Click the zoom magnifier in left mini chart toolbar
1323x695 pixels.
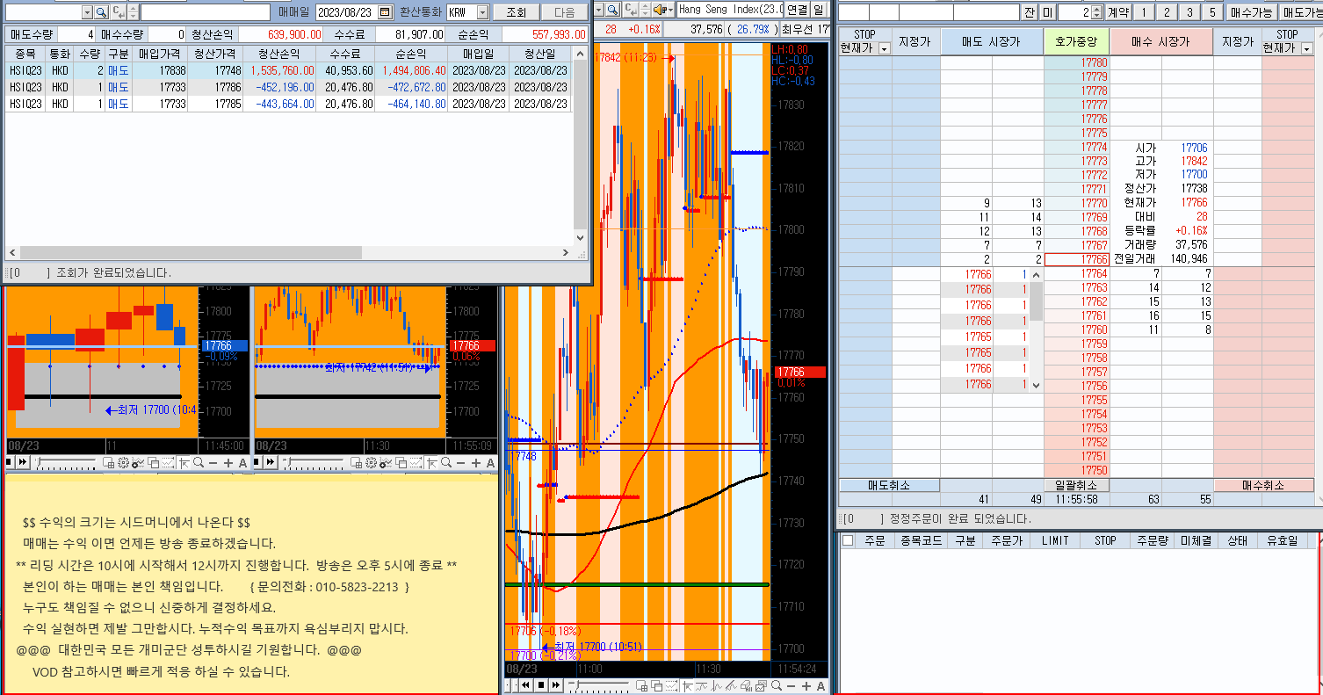[199, 463]
